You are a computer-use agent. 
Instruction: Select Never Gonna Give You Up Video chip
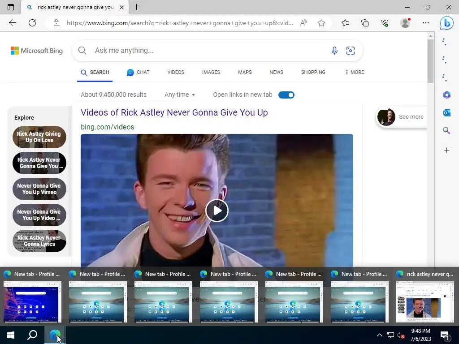tap(39, 215)
